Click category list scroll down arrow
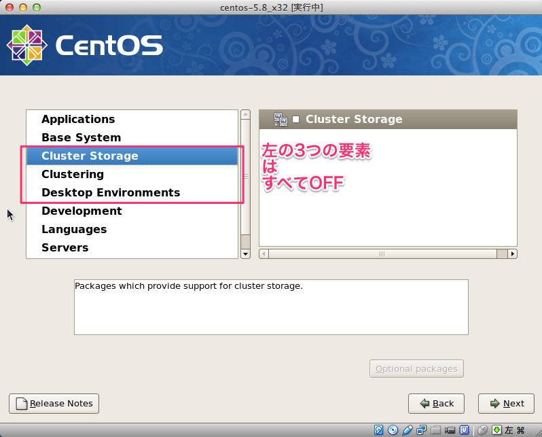Image resolution: width=542 pixels, height=437 pixels. tap(245, 254)
